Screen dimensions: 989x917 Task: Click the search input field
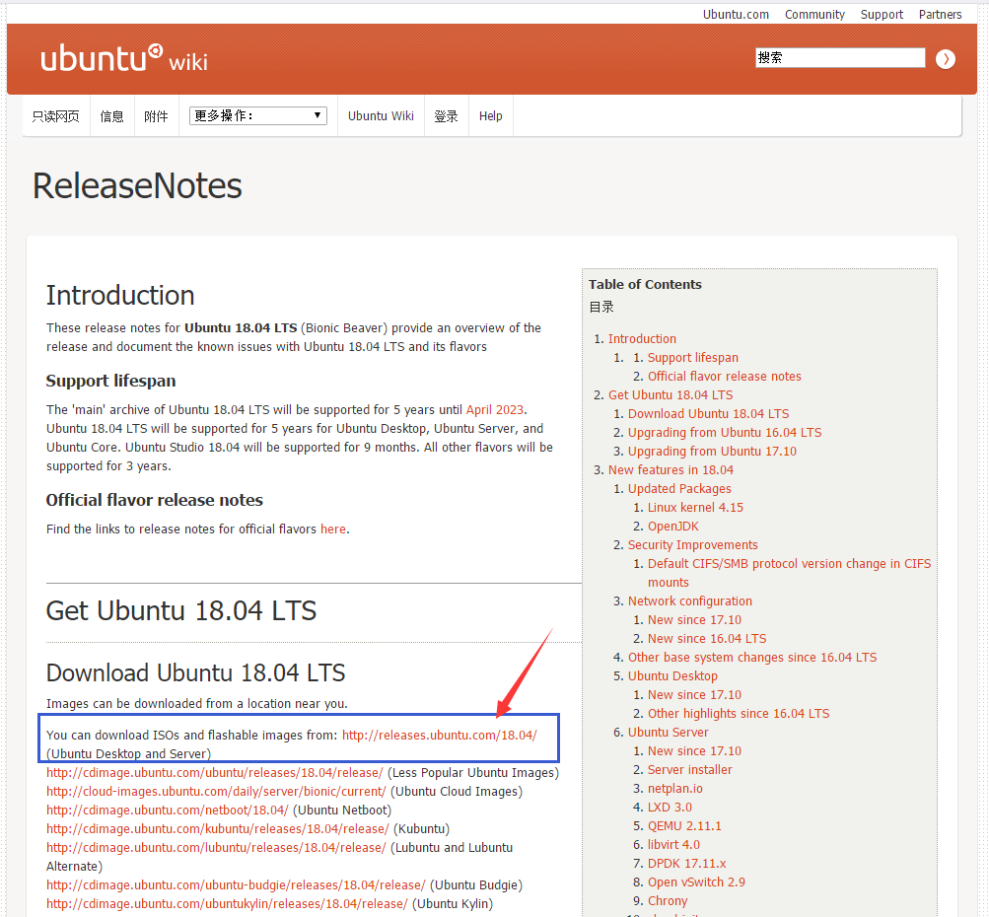(x=840, y=58)
